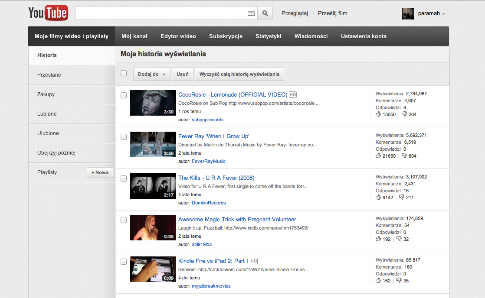Select 'Historia' in the sidebar
This screenshot has width=485, height=298.
pos(72,55)
